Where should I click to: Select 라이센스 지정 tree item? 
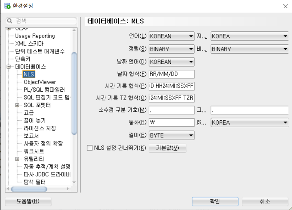[x=40, y=128]
